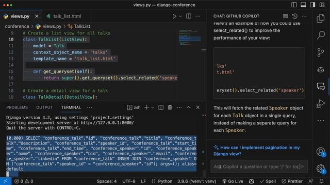
Task: Show errors and warnings count
Action: 24,181
